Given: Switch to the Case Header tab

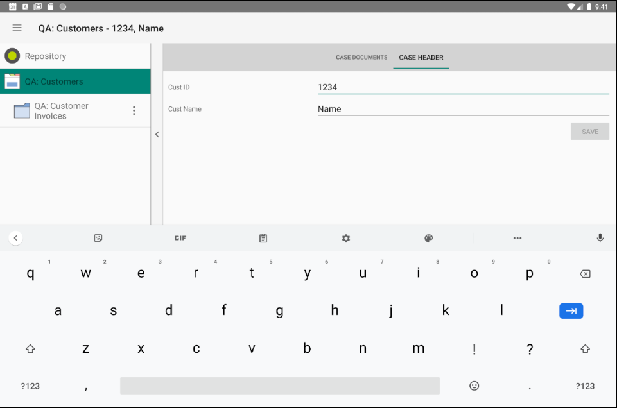Looking at the screenshot, I should pyautogui.click(x=421, y=57).
